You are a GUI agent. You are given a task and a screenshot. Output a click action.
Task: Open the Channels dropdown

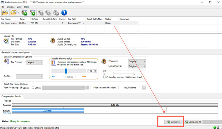pos(137,62)
